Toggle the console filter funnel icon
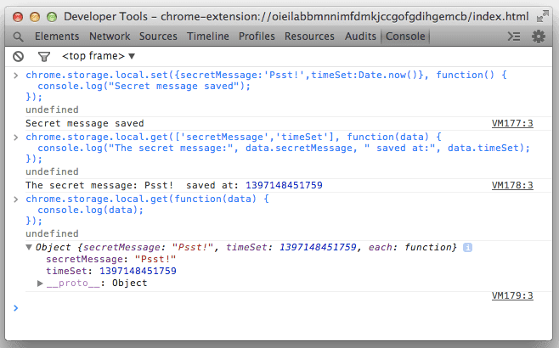 point(43,57)
